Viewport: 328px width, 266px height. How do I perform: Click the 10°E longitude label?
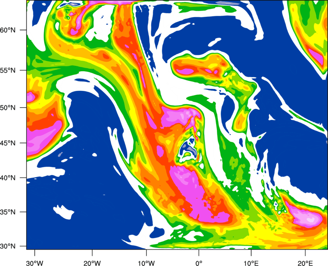[x=251, y=263]
